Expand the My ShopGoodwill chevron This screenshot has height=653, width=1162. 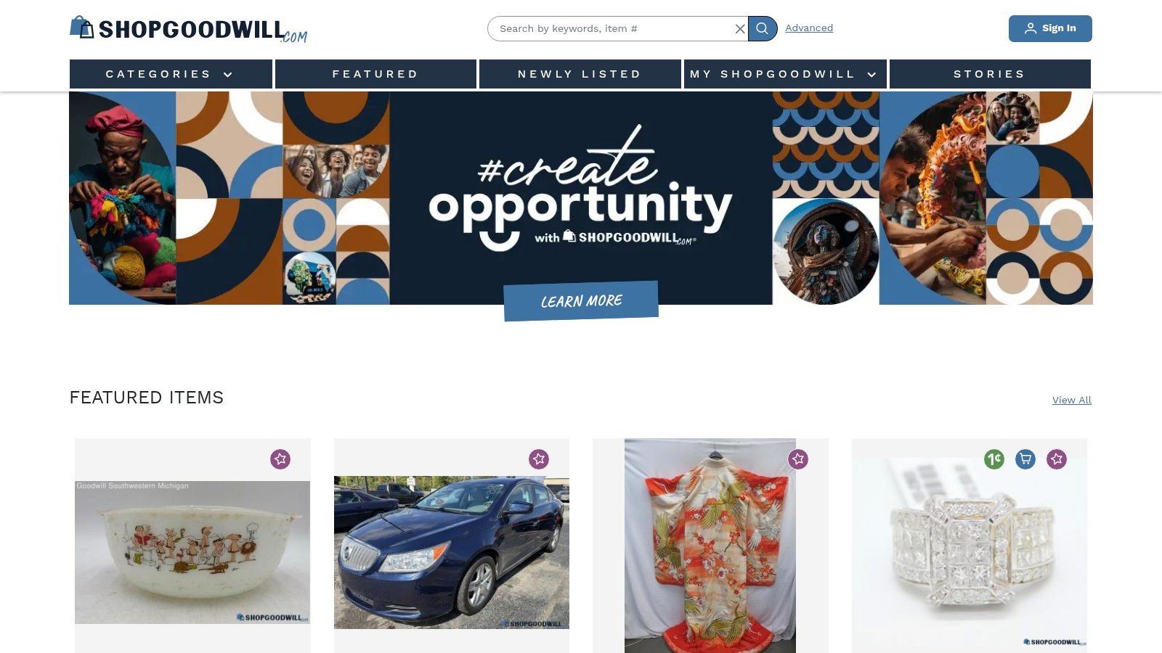coord(871,75)
